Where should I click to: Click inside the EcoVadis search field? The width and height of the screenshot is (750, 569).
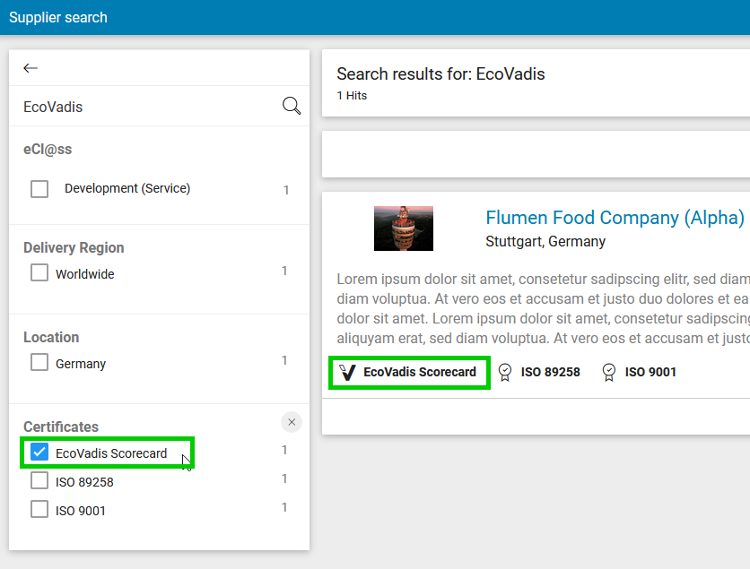135,105
